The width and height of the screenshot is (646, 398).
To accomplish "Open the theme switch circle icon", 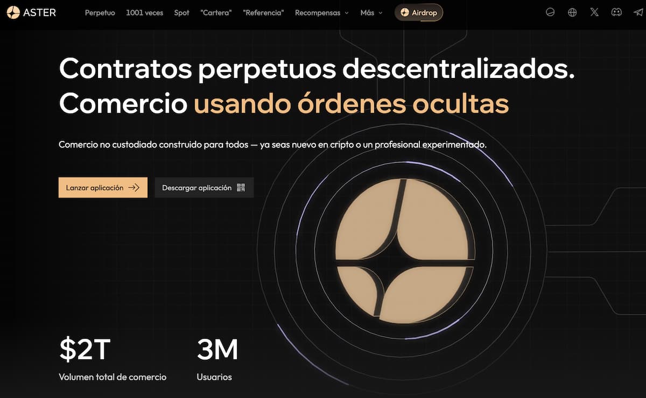I will click(x=550, y=12).
